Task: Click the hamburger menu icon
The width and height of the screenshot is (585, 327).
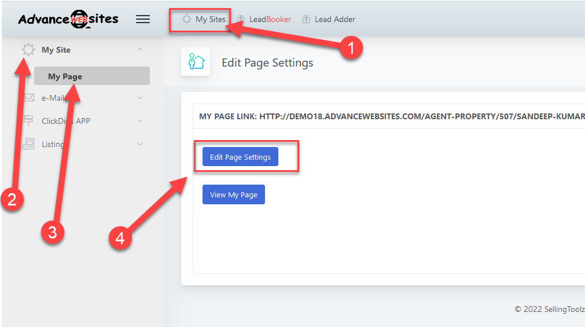Action: point(142,19)
